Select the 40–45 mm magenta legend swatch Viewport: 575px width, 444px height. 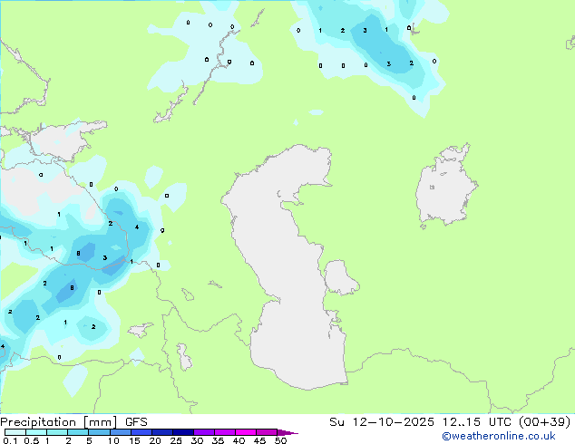(x=246, y=432)
